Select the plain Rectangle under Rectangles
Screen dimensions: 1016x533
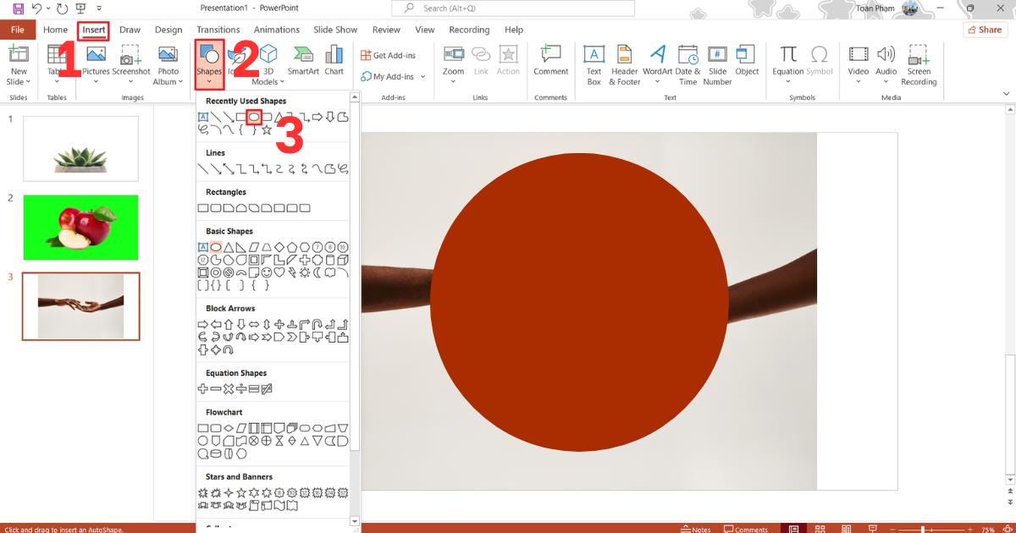[x=203, y=208]
